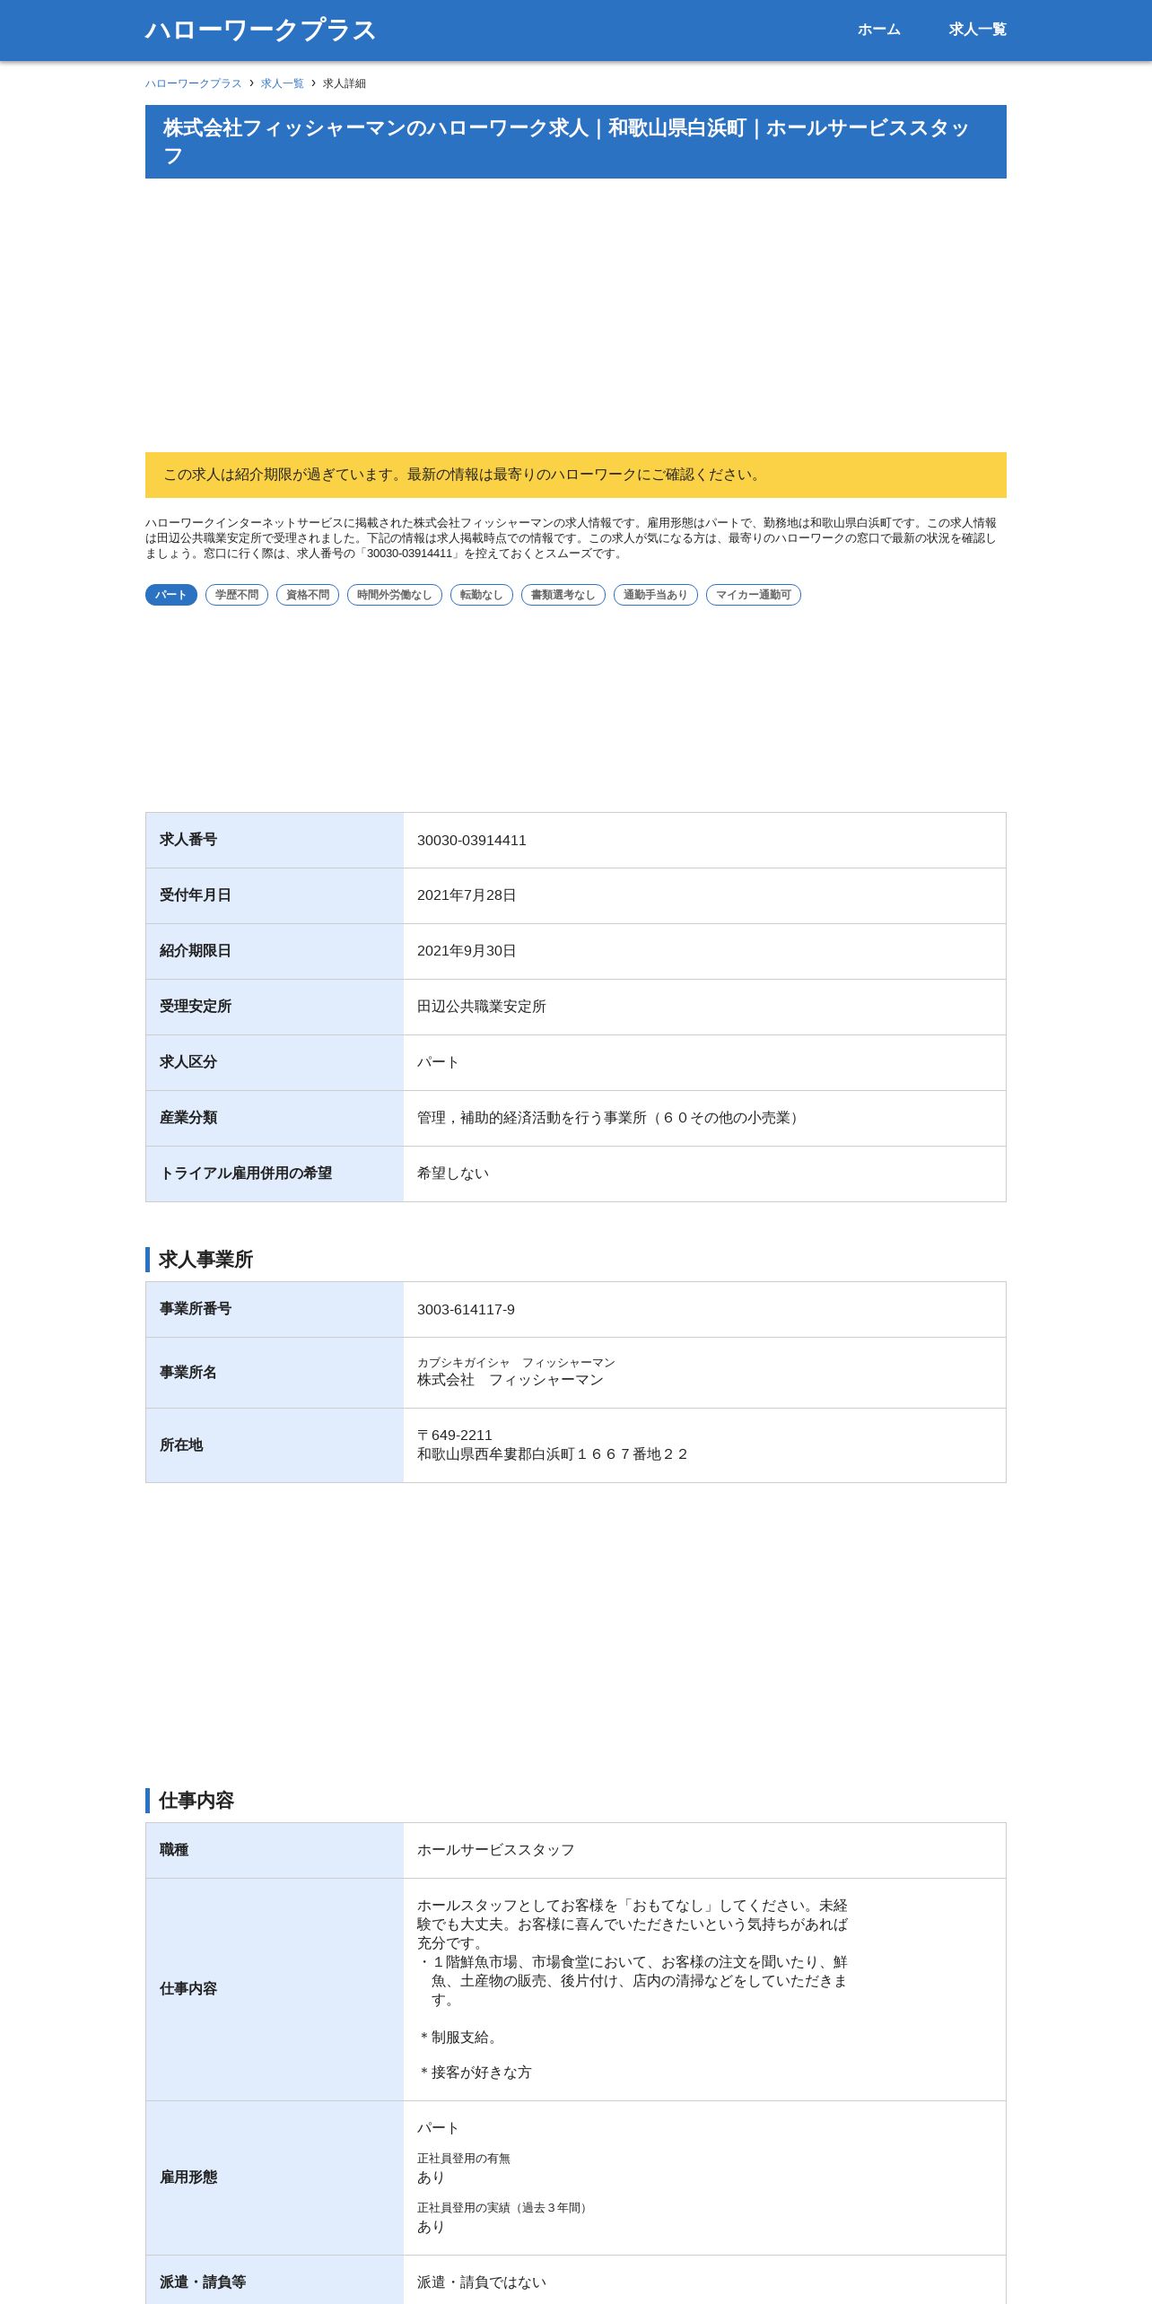Select the 学歴不問 tag

tap(237, 595)
